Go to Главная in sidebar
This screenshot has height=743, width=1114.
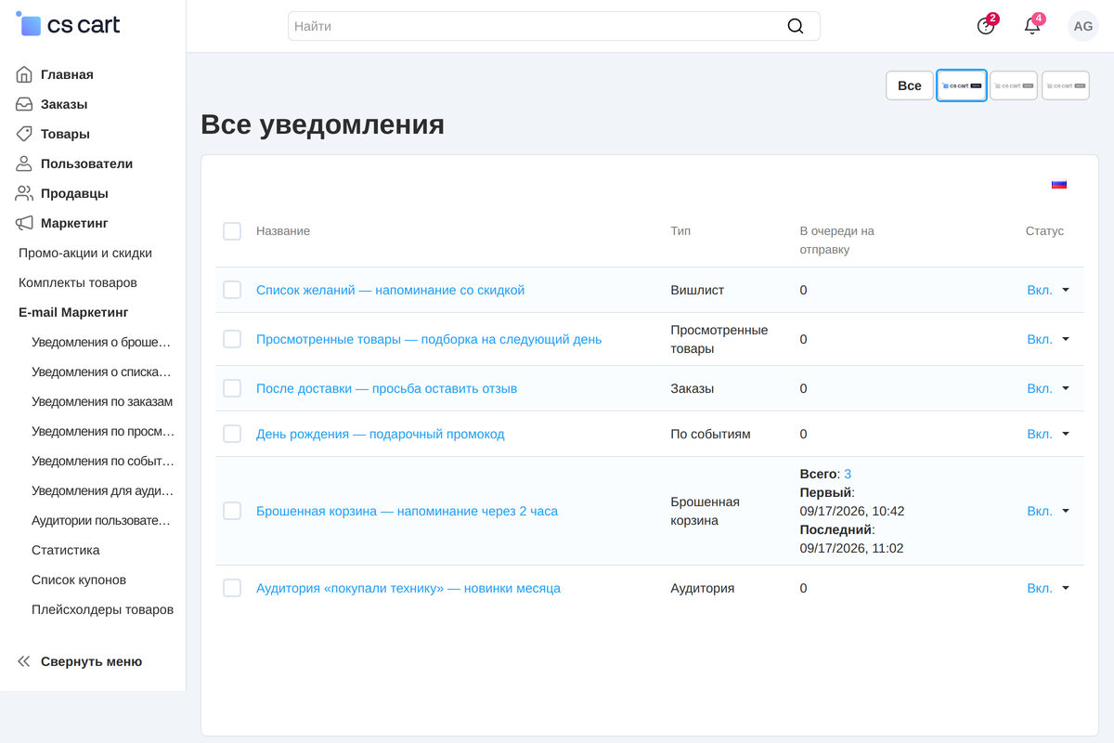67,74
